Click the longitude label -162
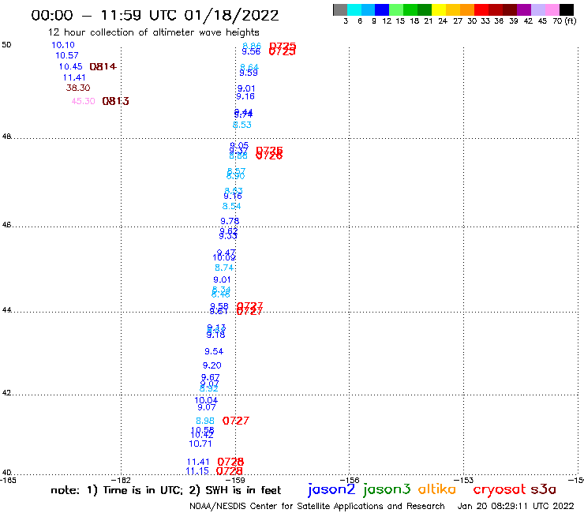Viewport: 584px width, 513px height. point(121,481)
